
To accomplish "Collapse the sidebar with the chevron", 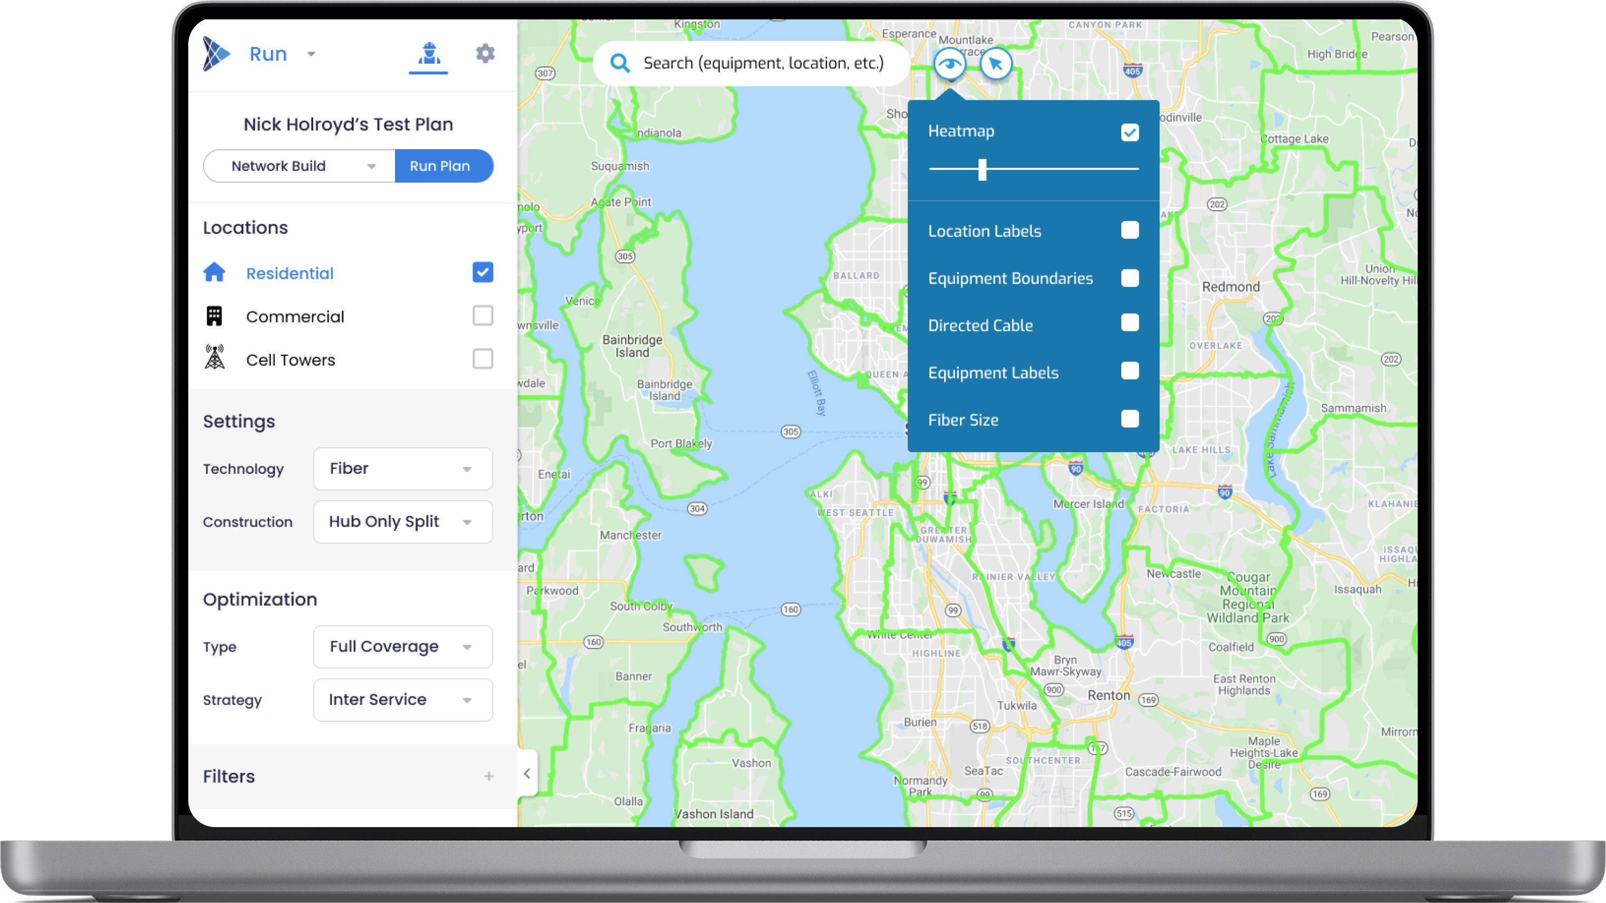I will [527, 773].
